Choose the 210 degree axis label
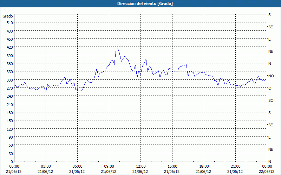 click(10, 105)
